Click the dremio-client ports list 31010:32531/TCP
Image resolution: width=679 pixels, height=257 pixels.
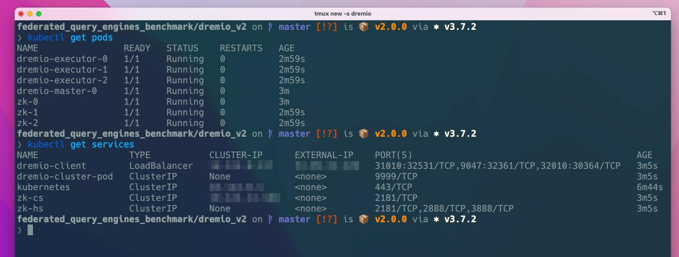(x=498, y=166)
